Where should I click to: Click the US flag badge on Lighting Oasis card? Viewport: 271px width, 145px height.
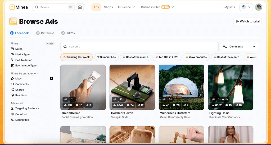[213, 99]
